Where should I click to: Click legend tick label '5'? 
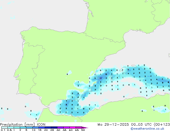26,130
